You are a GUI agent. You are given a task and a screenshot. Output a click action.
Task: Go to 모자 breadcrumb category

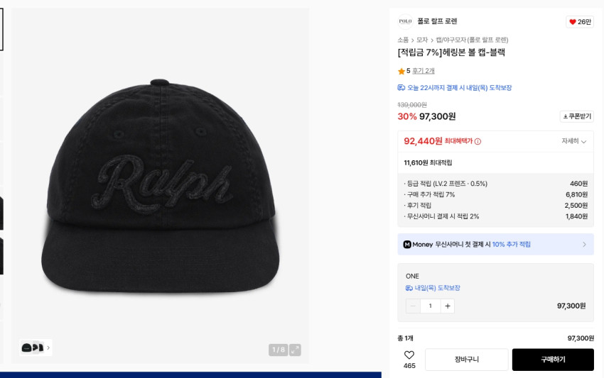point(422,40)
